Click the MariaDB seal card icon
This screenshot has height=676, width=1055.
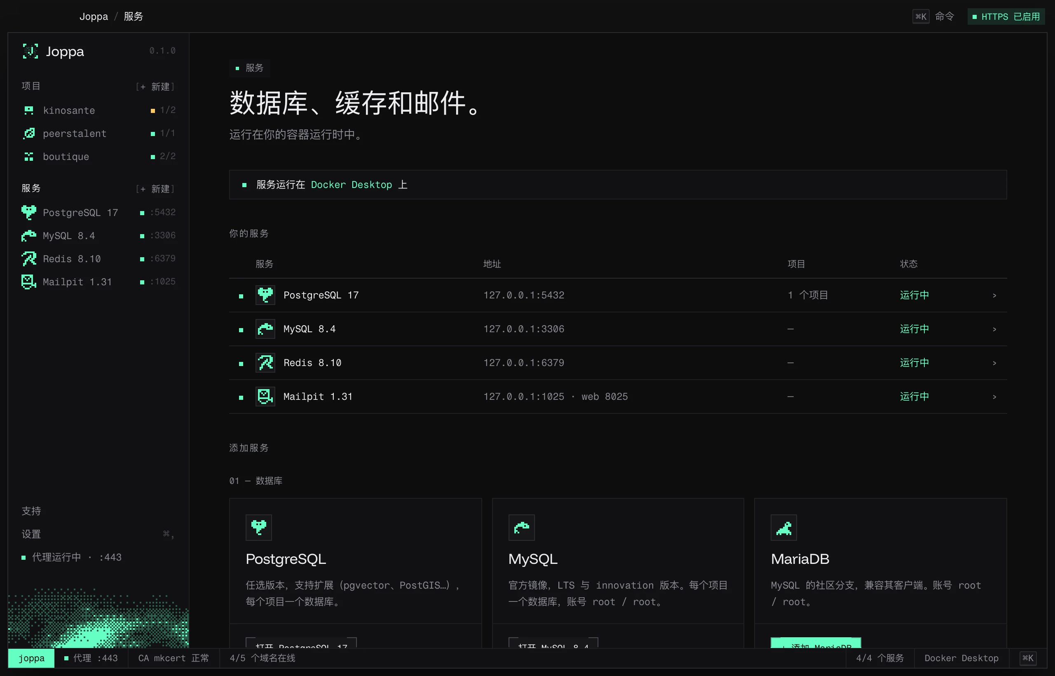784,528
